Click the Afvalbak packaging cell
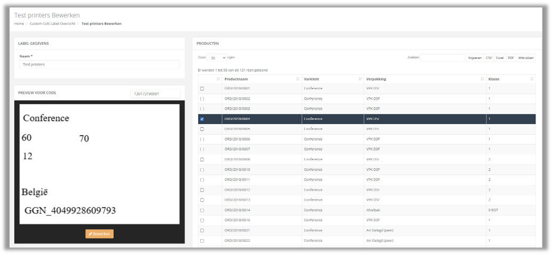554x255 pixels. (425, 210)
